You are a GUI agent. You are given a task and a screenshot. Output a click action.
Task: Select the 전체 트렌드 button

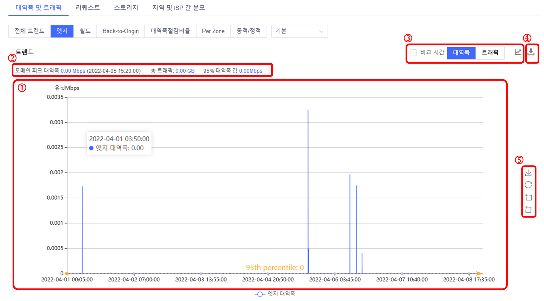(30, 31)
